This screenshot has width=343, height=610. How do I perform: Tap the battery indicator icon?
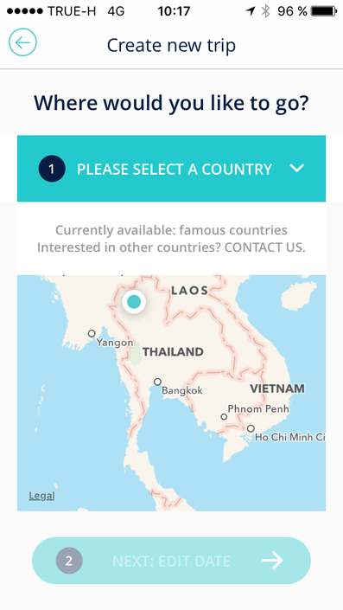(324, 11)
